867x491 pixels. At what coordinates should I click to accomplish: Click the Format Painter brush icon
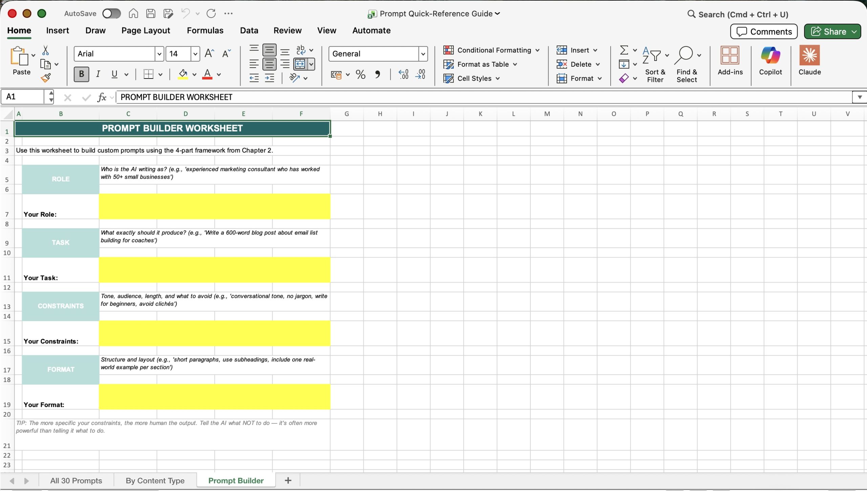(46, 78)
